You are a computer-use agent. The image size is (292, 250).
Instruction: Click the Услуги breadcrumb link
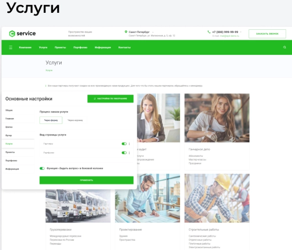point(49,70)
